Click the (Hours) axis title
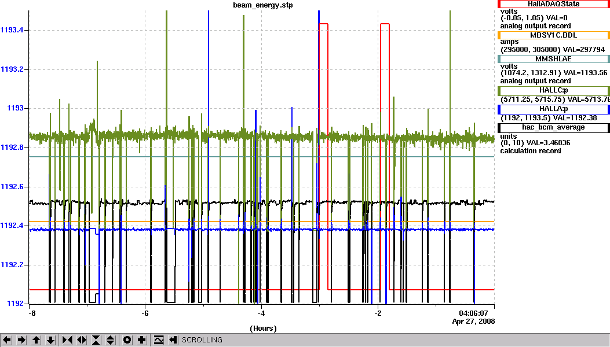 (264, 328)
